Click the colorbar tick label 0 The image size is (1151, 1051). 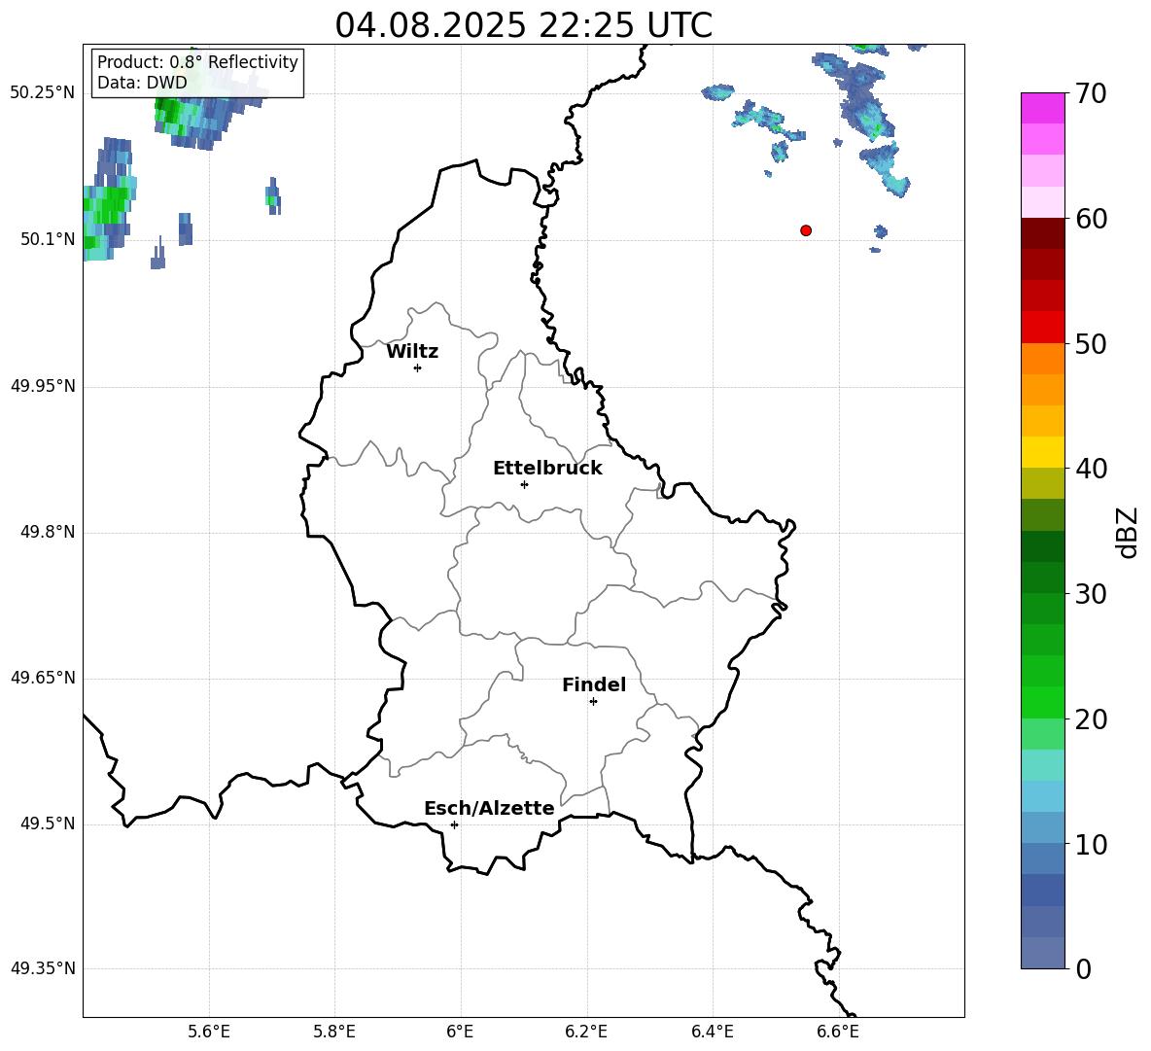[1084, 969]
